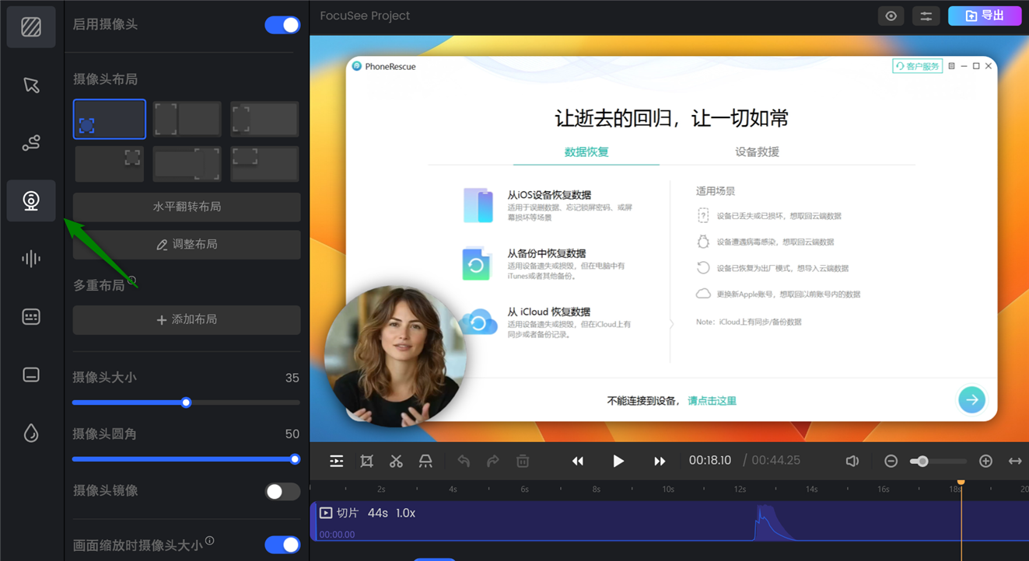Click the timeline zoom slider handle
This screenshot has width=1029, height=561.
point(922,461)
